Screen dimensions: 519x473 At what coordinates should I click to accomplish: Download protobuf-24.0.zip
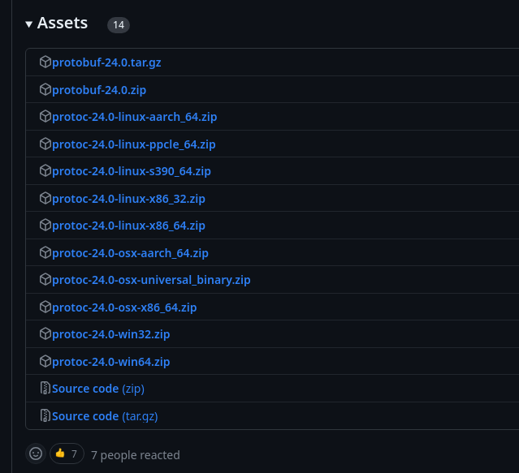coord(99,90)
